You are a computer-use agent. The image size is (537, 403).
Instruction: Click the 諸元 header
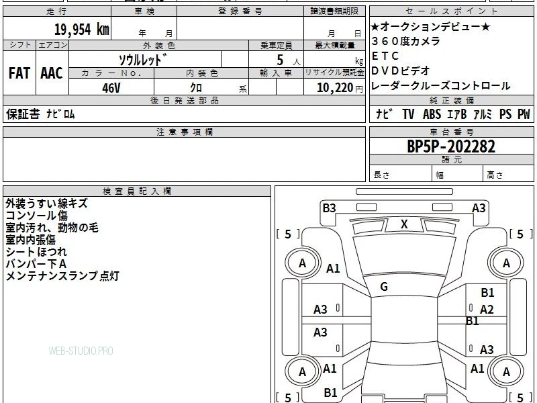(x=452, y=159)
